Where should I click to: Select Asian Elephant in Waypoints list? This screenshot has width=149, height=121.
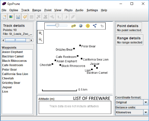(17, 52)
